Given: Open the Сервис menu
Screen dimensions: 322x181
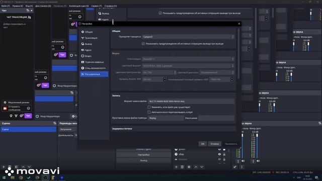Looking at the screenshot, I should (97, 6).
